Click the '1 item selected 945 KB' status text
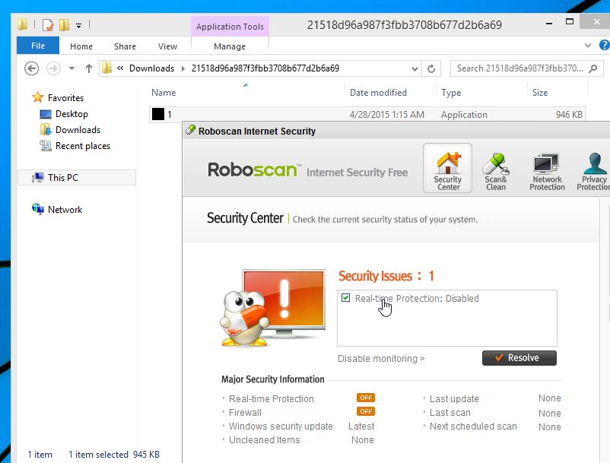This screenshot has height=463, width=610. (x=114, y=455)
